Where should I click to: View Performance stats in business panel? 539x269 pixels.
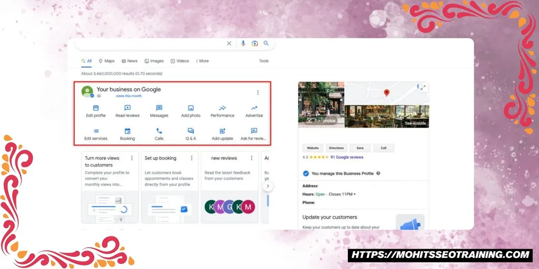click(223, 111)
